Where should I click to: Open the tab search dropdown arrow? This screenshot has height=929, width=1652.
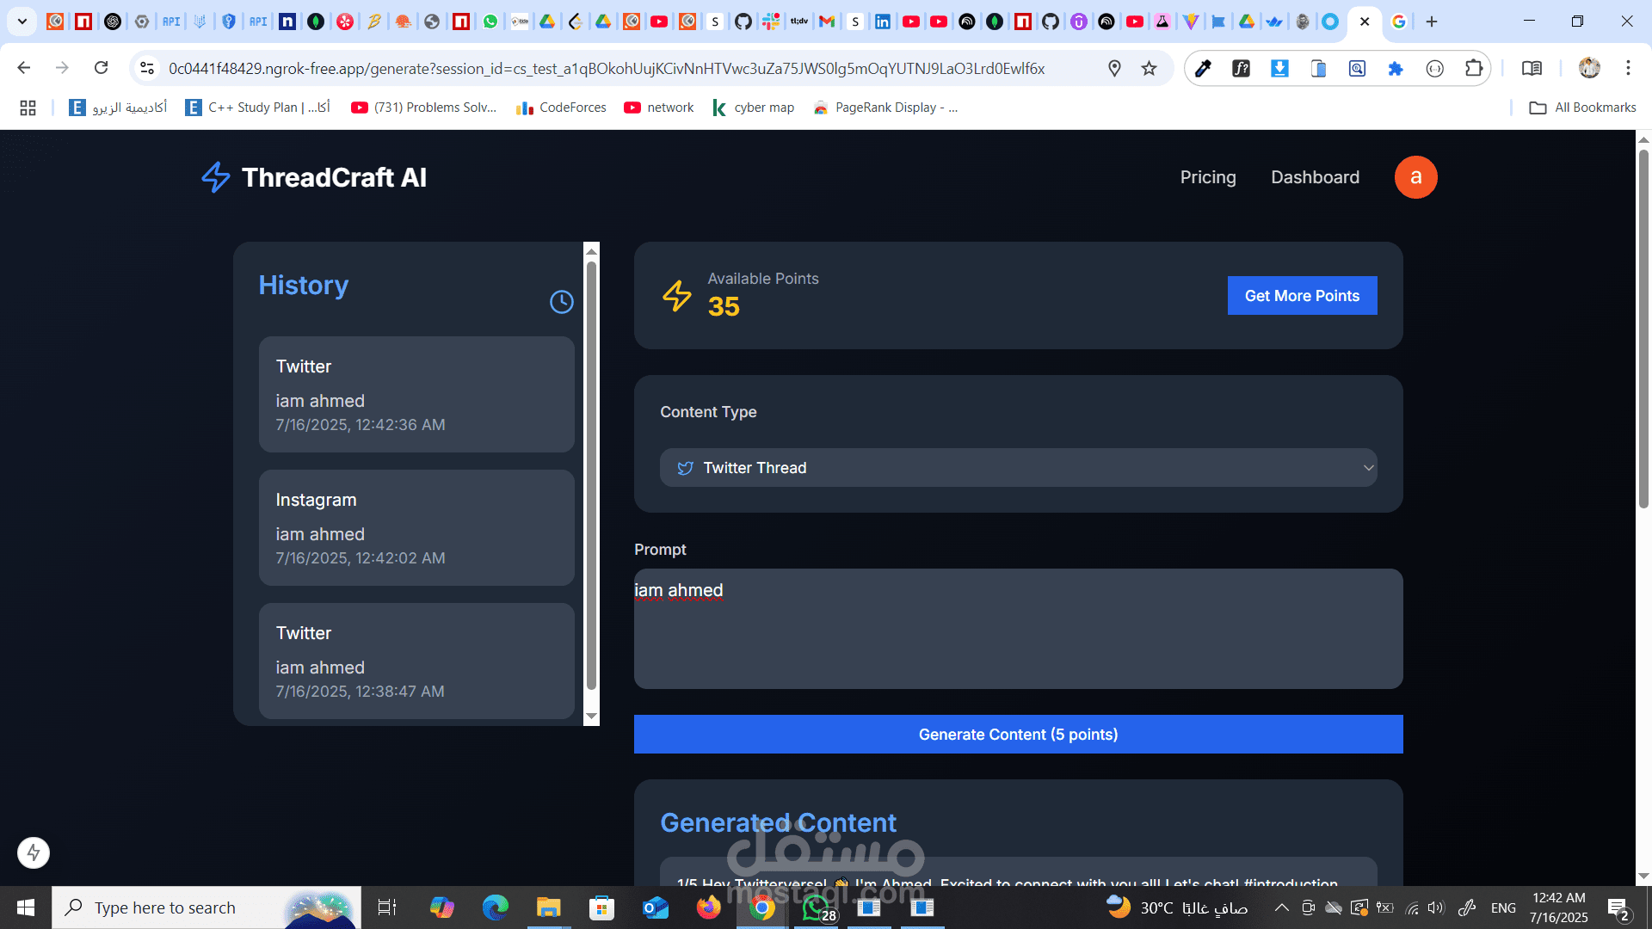pyautogui.click(x=22, y=22)
